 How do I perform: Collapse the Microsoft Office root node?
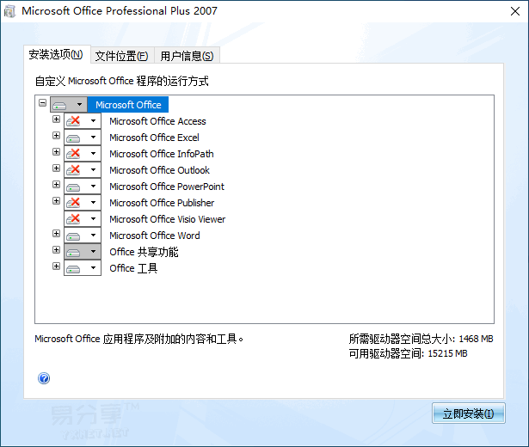(x=42, y=102)
